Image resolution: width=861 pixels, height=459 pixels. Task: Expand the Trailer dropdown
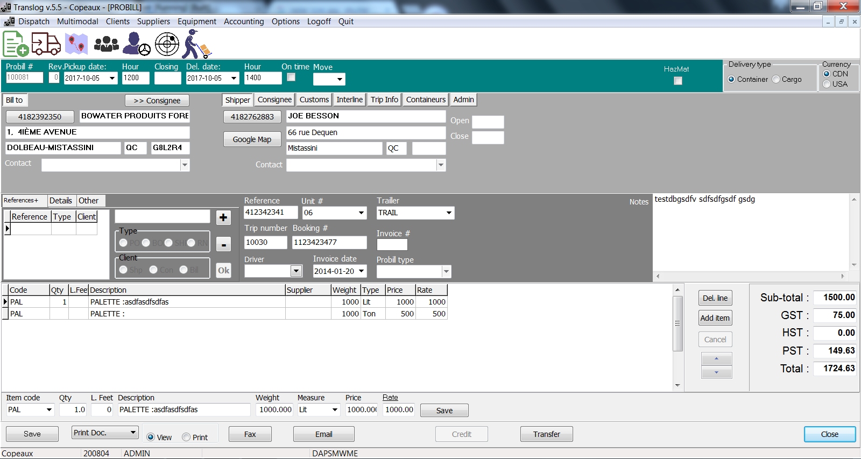[x=449, y=213]
